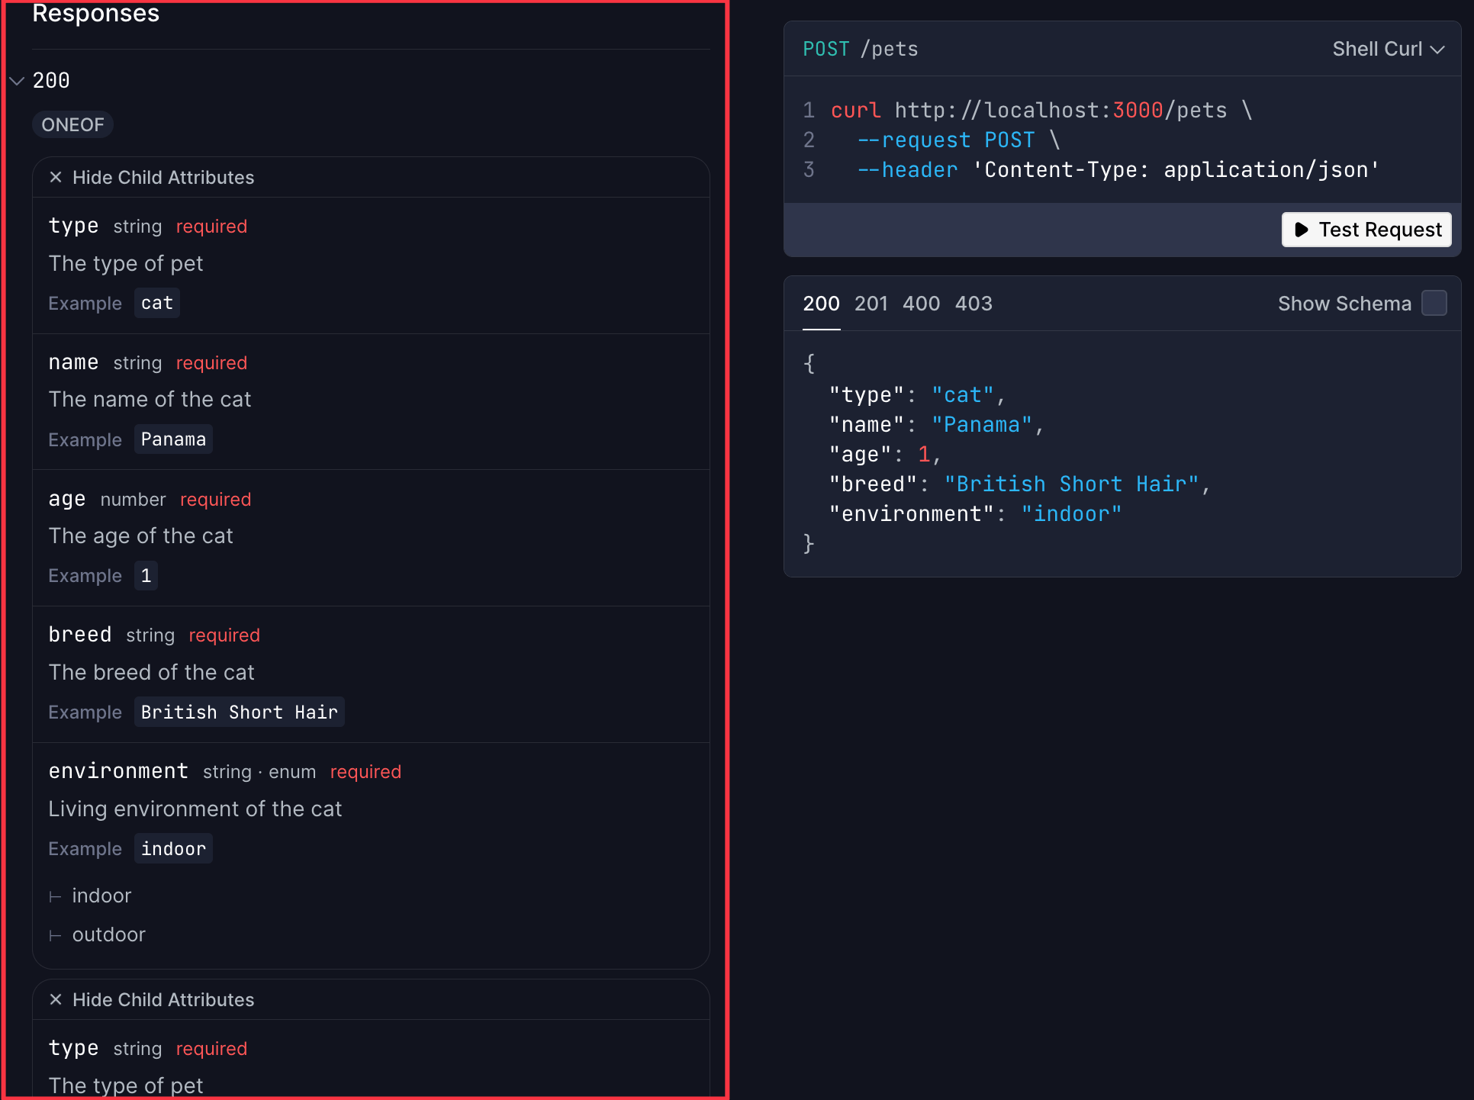The width and height of the screenshot is (1474, 1100).
Task: Click the outdoor enum option
Action: coord(108,934)
